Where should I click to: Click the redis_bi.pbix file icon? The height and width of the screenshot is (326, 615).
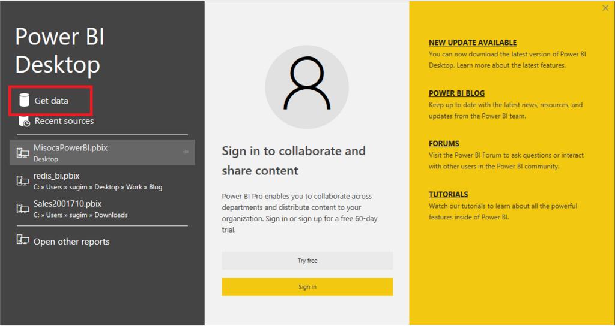click(23, 180)
